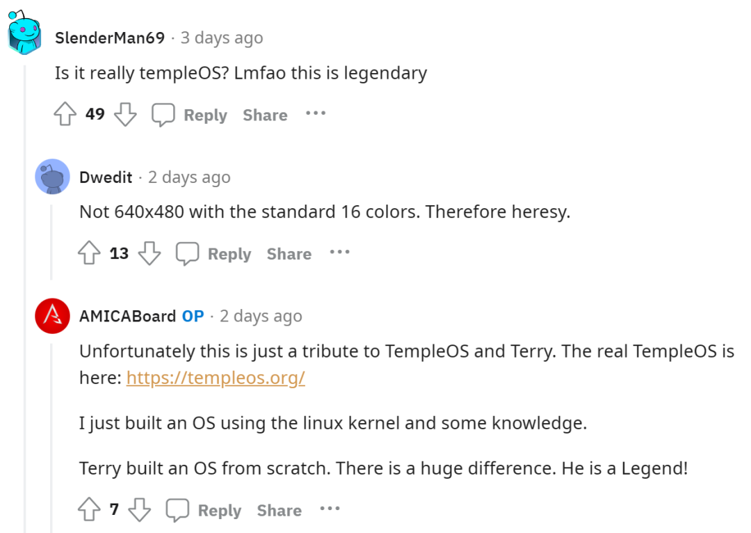Click AMICABoard's red avatar icon
The width and height of the screenshot is (751, 533).
pos(53,316)
